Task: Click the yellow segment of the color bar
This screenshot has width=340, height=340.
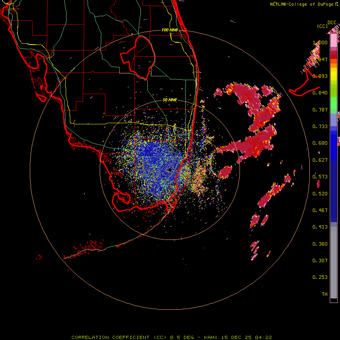Action: [334, 74]
